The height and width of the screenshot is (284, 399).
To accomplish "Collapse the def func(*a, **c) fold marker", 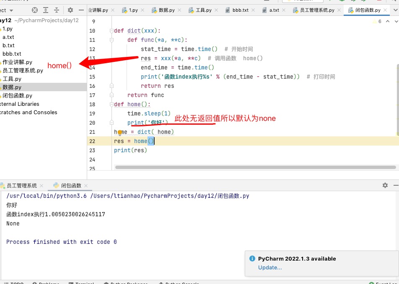I will pos(111,40).
